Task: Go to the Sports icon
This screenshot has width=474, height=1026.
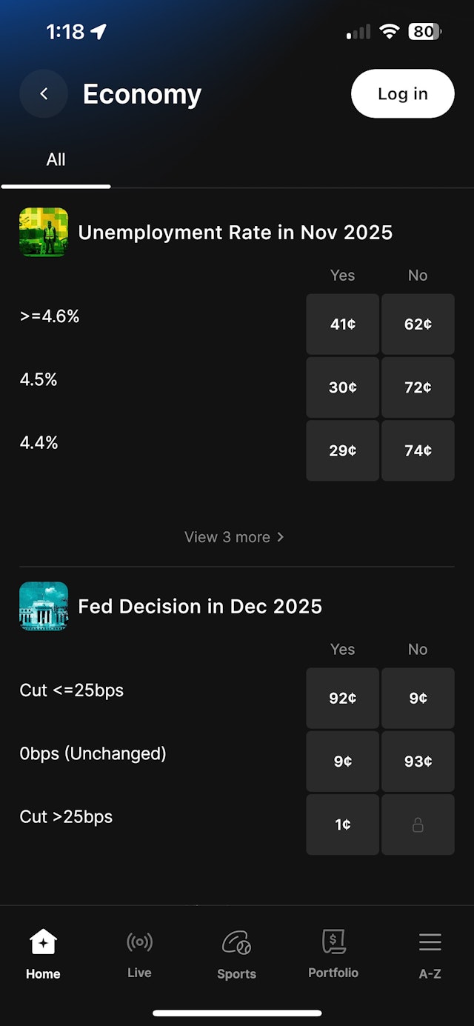Action: coord(236,943)
